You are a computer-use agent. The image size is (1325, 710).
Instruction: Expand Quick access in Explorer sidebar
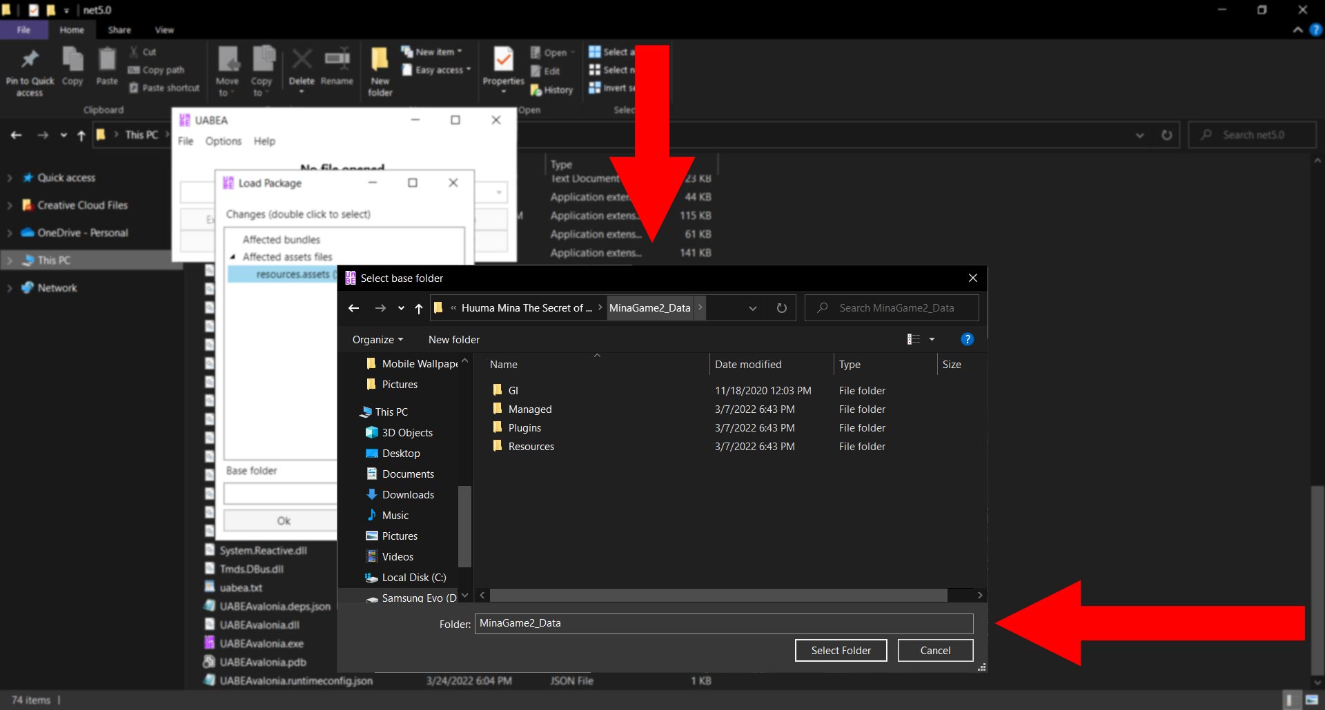tap(10, 178)
